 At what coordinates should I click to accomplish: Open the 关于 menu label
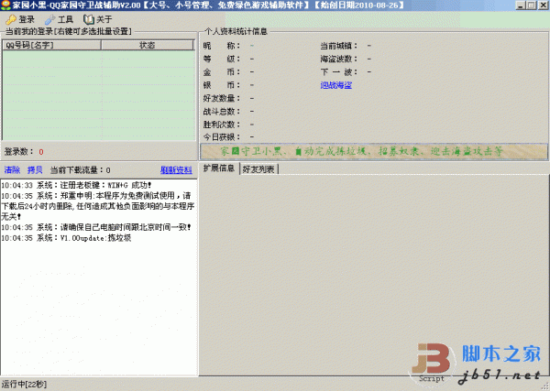click(x=104, y=19)
